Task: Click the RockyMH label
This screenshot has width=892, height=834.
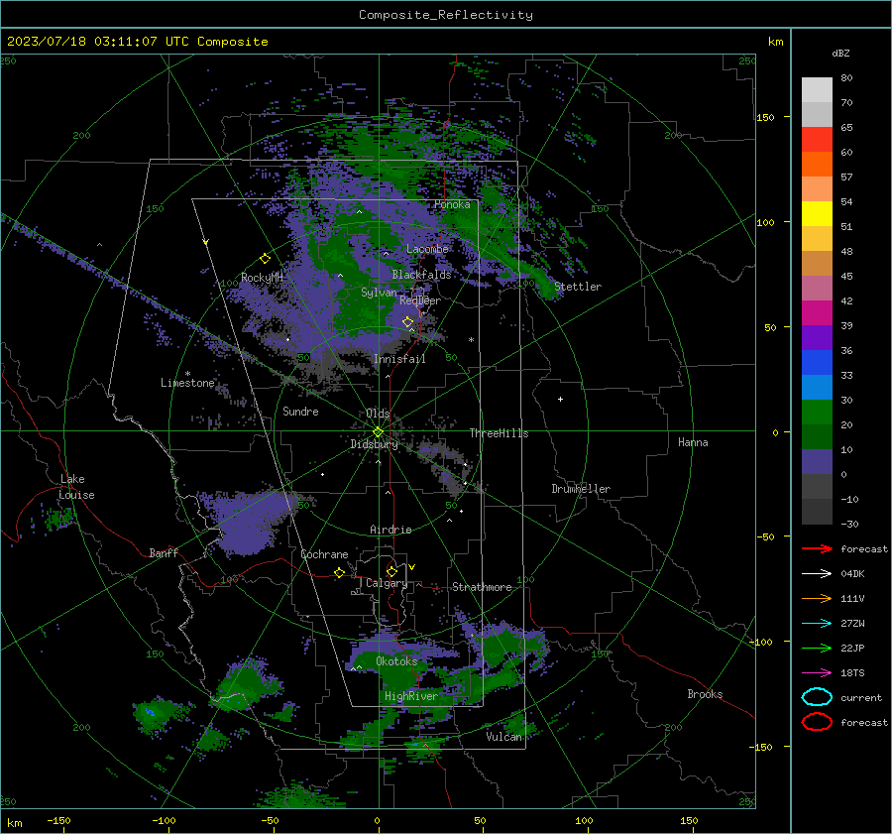Action: point(262,278)
